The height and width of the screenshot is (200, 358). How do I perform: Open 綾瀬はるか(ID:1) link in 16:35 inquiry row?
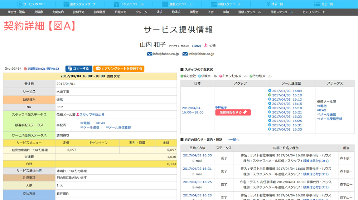point(316,161)
